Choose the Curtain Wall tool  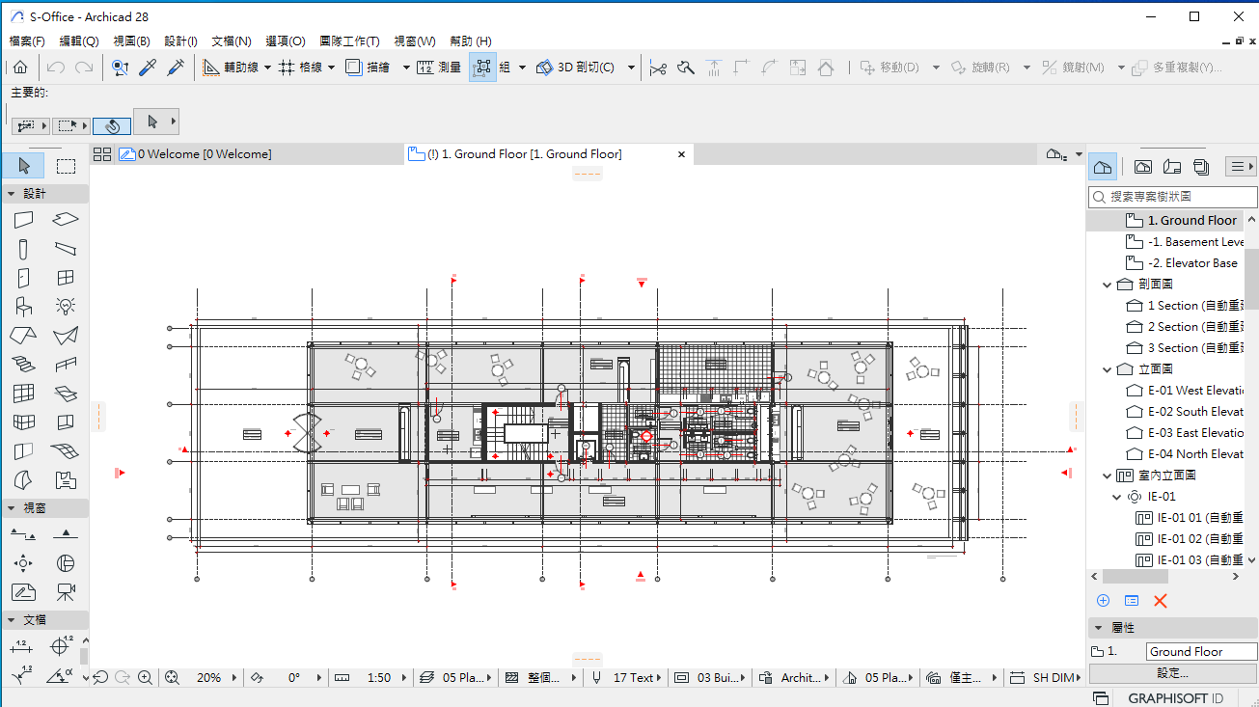click(x=23, y=394)
